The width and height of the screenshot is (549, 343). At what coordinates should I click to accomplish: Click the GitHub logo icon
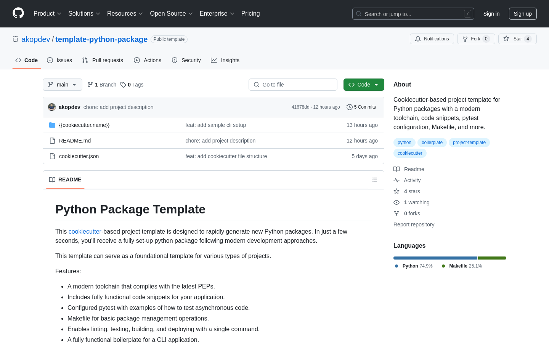coord(18,13)
